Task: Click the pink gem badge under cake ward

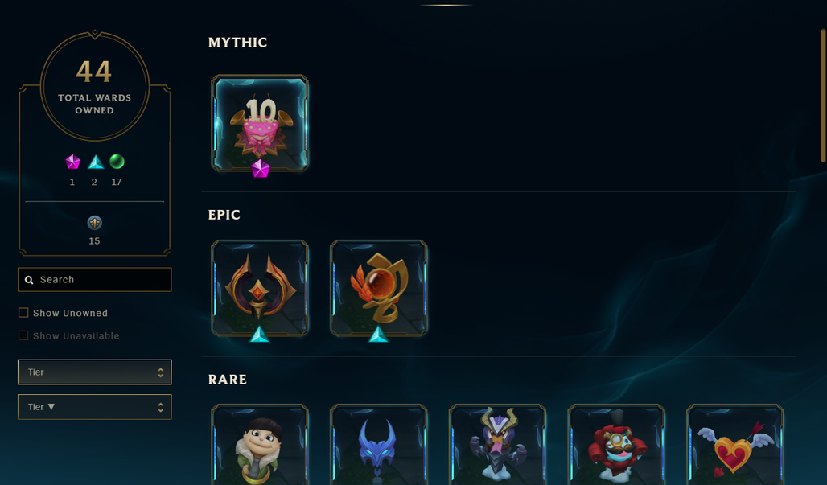Action: [260, 169]
